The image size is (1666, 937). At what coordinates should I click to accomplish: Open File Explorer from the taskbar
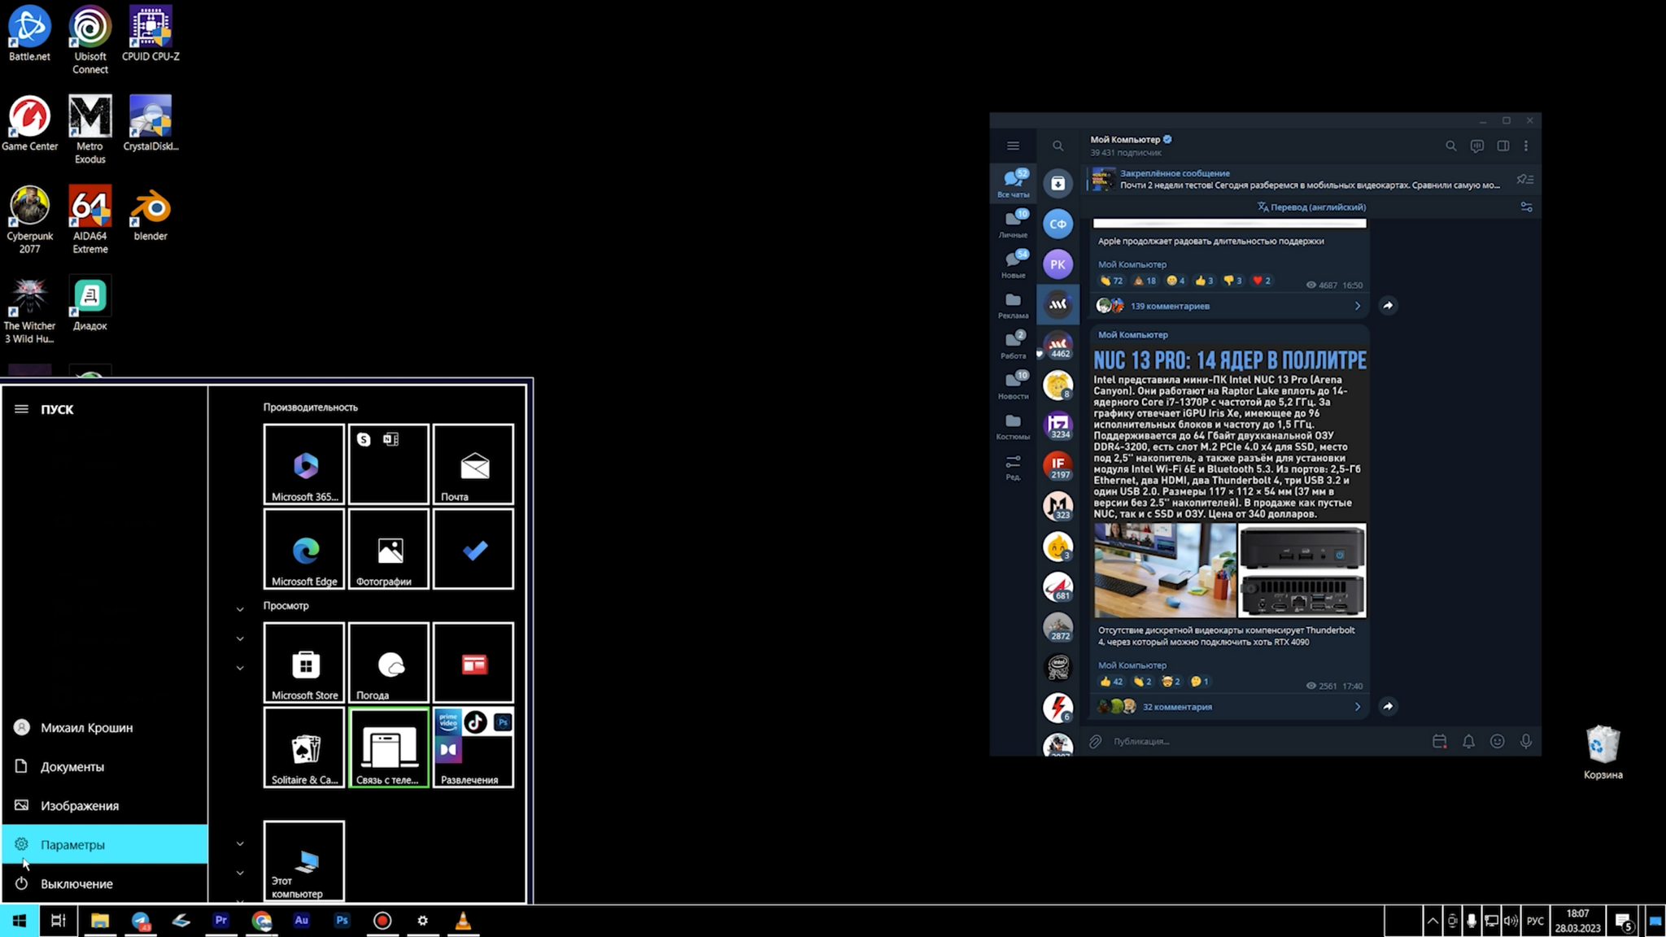pos(99,921)
